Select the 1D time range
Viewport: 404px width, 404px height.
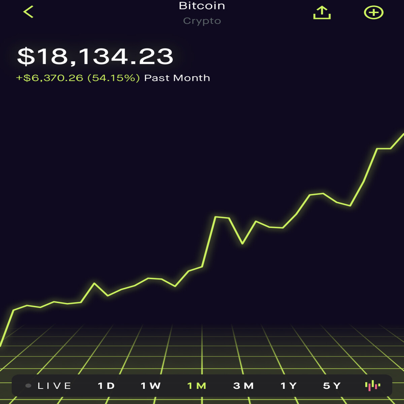pyautogui.click(x=106, y=386)
